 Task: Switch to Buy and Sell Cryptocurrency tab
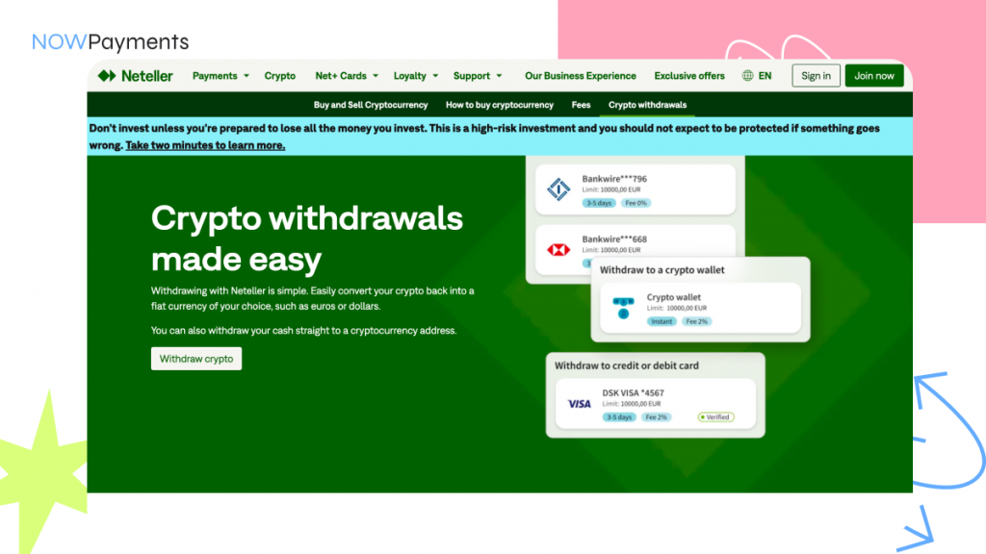click(x=371, y=105)
